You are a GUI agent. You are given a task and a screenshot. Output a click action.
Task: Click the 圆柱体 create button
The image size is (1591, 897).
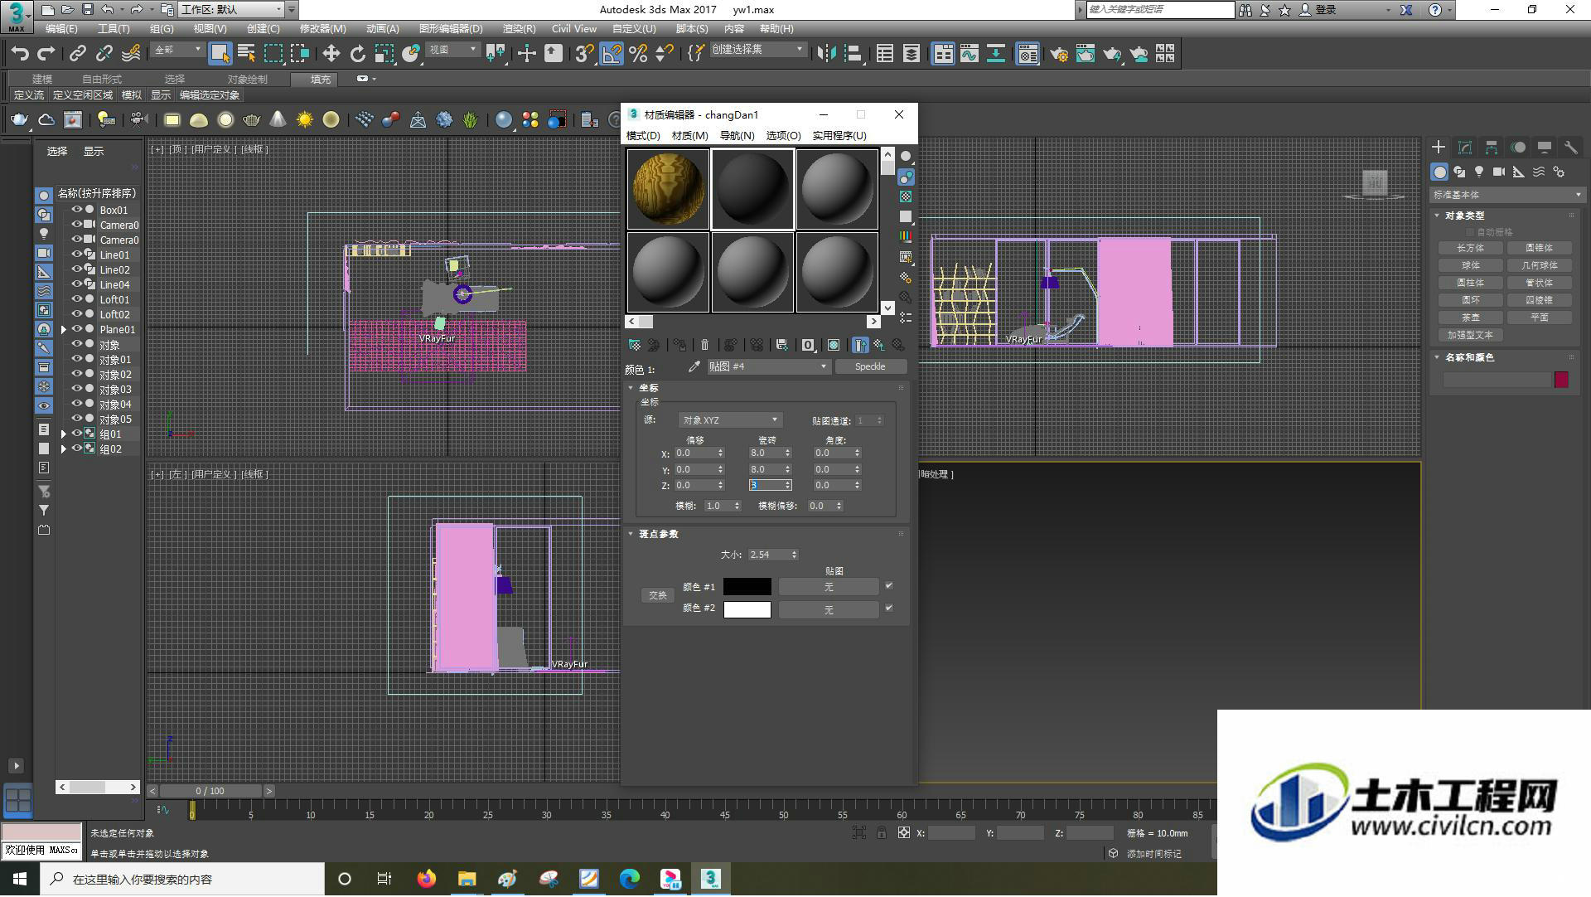[x=1471, y=283]
